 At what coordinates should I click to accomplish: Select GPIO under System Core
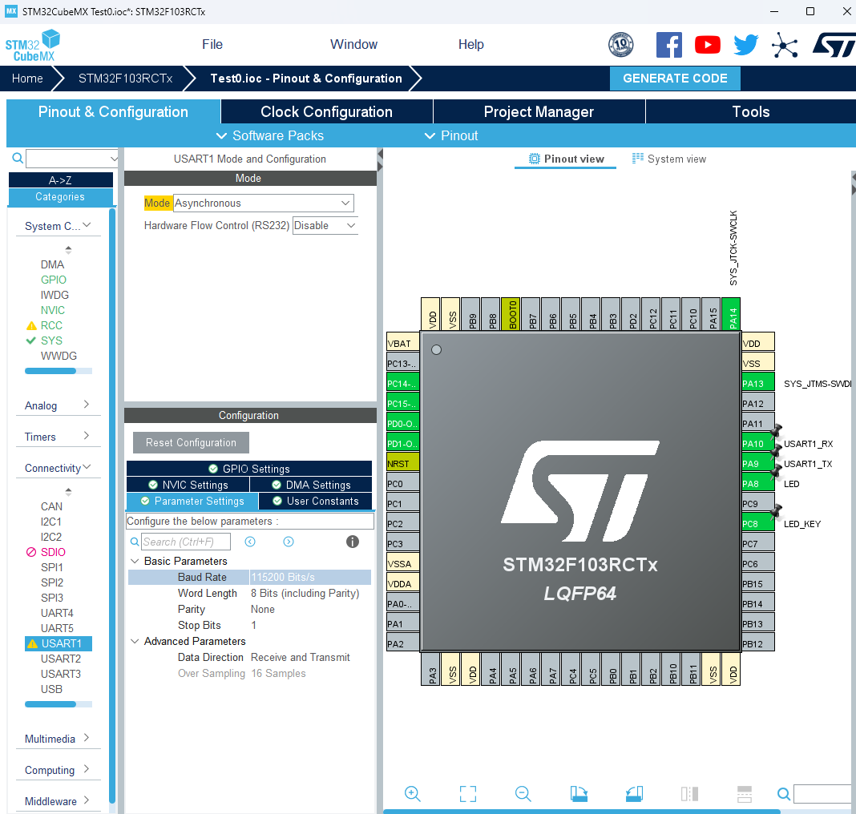54,280
